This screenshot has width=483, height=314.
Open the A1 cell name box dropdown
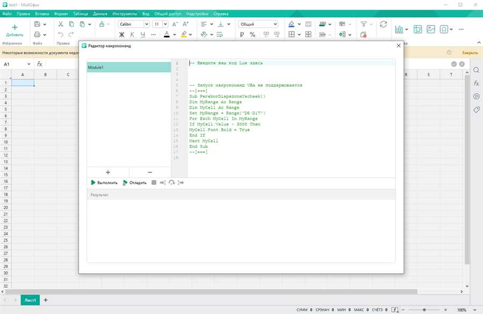28,64
